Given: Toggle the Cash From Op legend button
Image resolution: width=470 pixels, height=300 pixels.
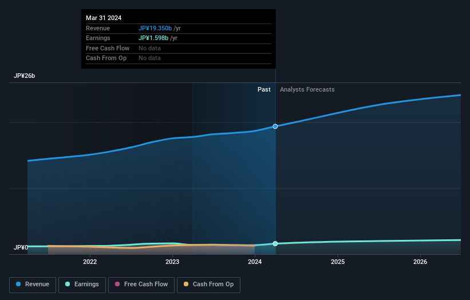Looking at the screenshot, I should pos(208,285).
